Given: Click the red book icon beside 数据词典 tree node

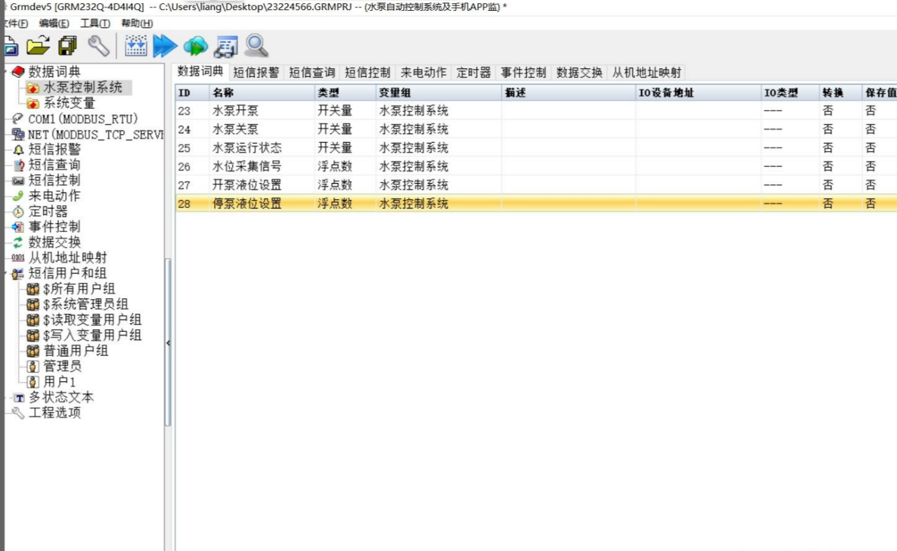Looking at the screenshot, I should 18,72.
